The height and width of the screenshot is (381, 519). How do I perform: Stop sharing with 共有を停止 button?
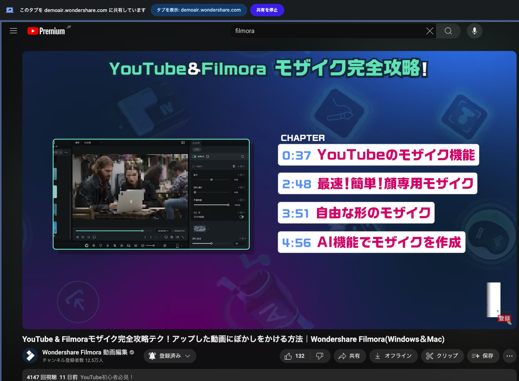point(267,10)
